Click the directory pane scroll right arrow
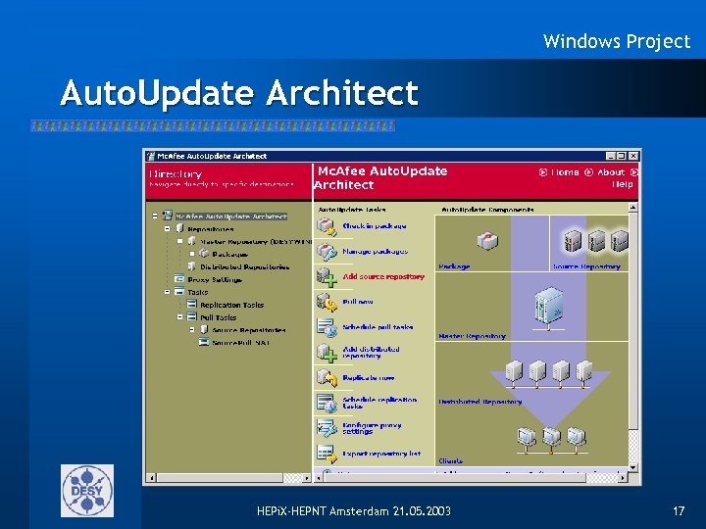 tap(307, 478)
